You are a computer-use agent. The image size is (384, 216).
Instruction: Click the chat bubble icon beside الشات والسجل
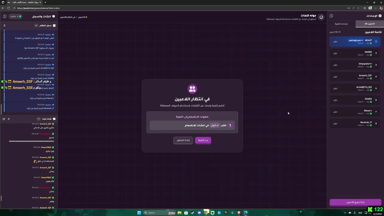pyautogui.click(x=54, y=16)
